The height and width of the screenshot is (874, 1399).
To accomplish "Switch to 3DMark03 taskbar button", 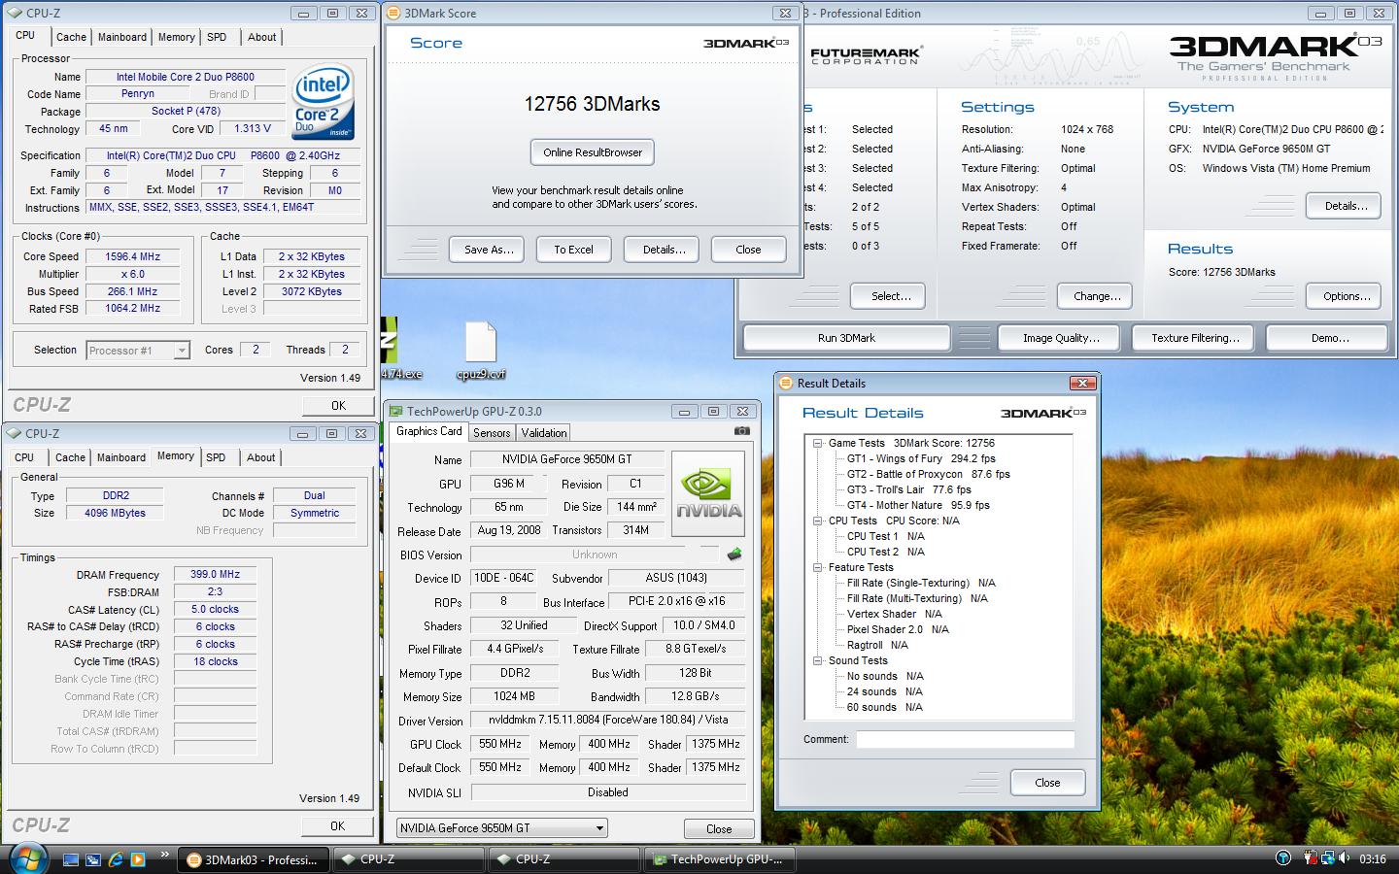I will (x=254, y=859).
